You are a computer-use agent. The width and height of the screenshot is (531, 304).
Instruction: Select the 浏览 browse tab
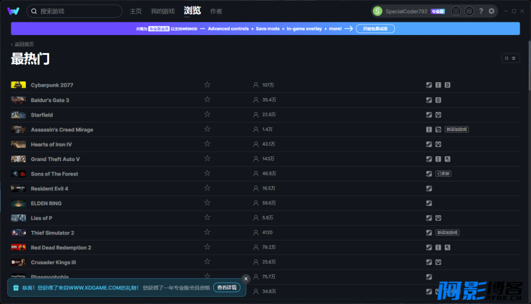tap(192, 11)
